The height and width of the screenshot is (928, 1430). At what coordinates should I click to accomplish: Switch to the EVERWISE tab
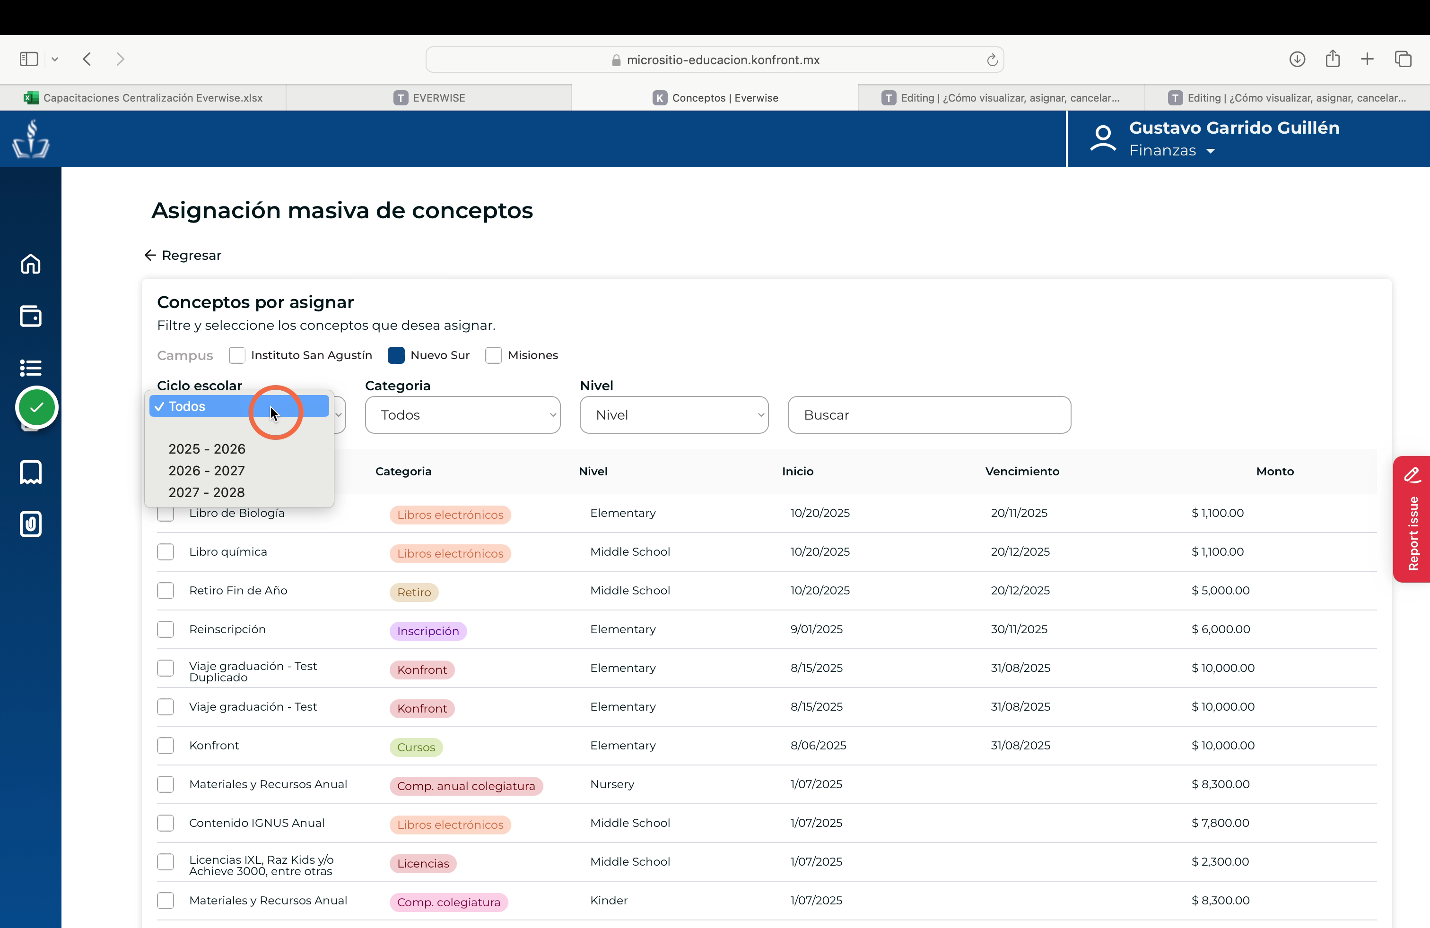(429, 98)
